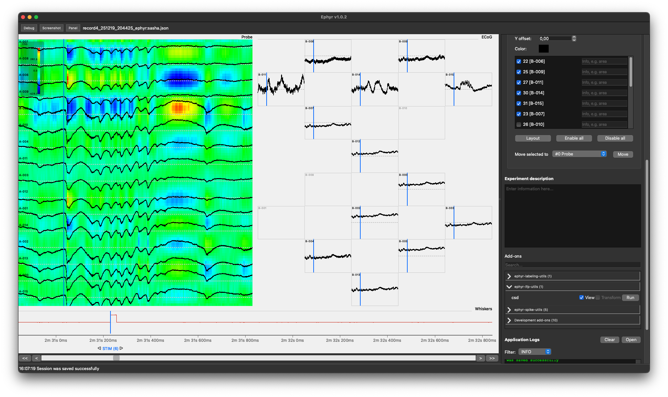This screenshot has height=397, width=668.
Task: Toggle the csd View checkbox
Action: coord(582,297)
